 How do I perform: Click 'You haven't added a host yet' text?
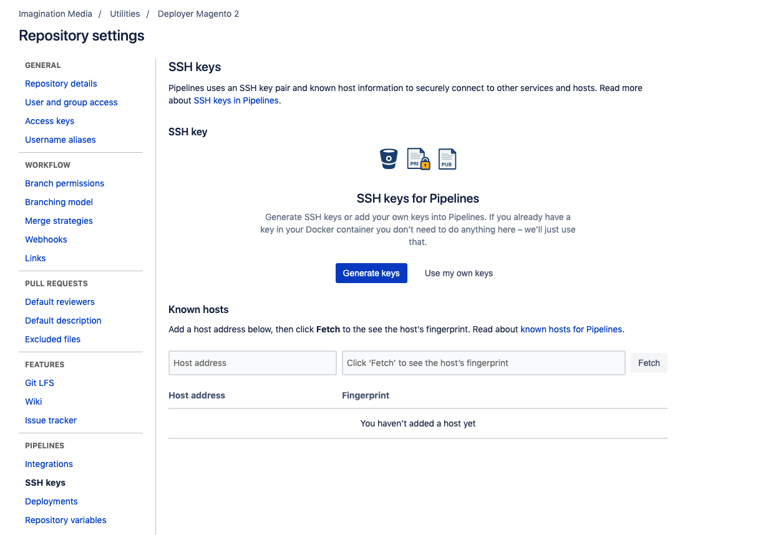(418, 423)
